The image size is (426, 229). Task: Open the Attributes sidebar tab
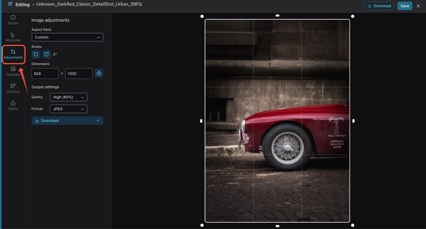tap(13, 37)
